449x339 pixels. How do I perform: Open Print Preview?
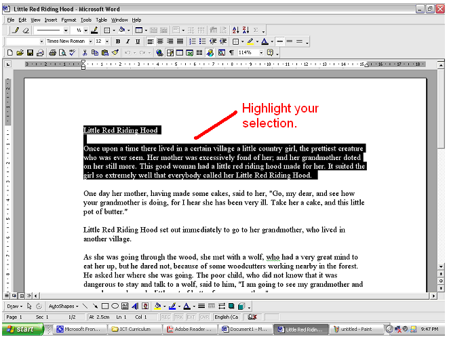click(62, 53)
